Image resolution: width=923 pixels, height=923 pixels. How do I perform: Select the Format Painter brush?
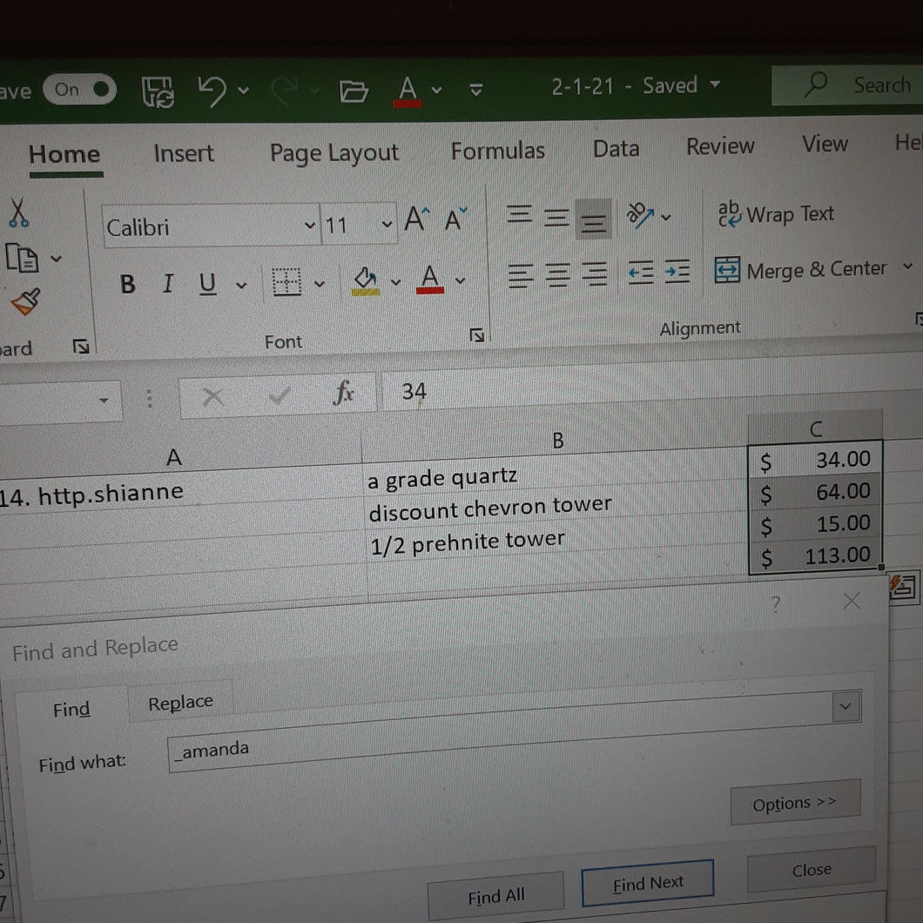25,302
